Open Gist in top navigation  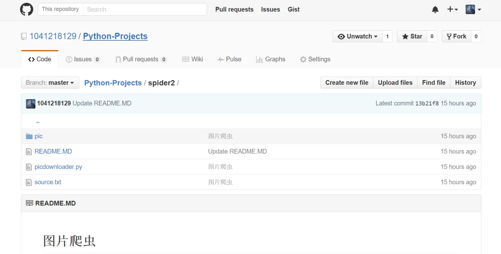pos(294,9)
